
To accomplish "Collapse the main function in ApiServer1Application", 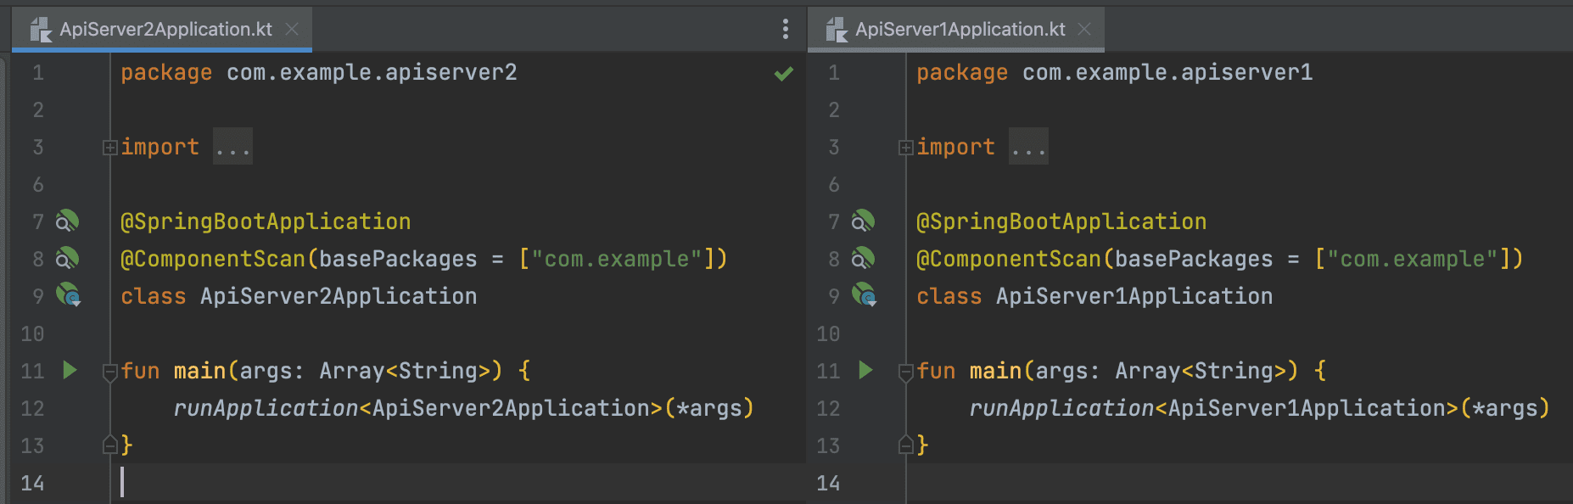I will 905,372.
